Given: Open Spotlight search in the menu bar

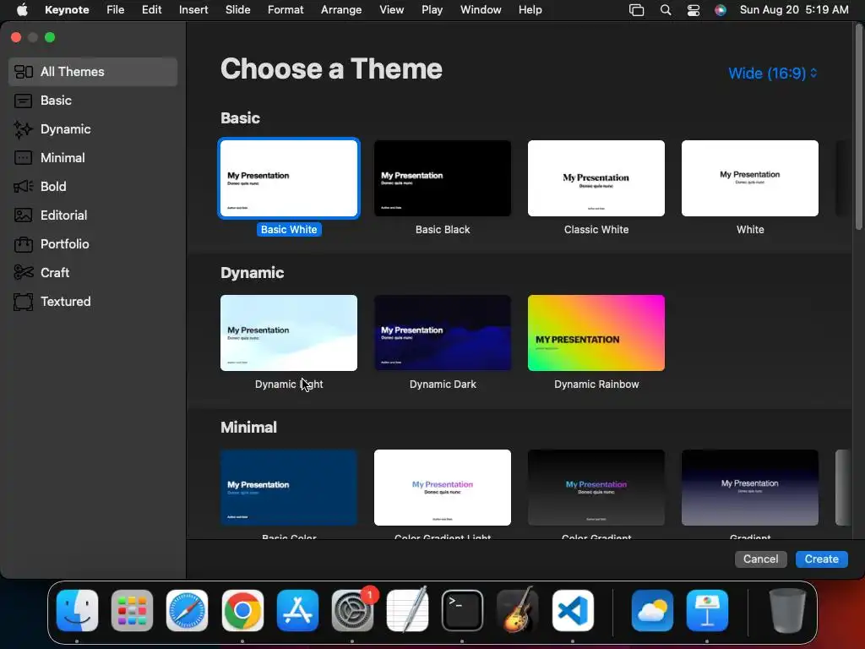Looking at the screenshot, I should click(x=666, y=10).
